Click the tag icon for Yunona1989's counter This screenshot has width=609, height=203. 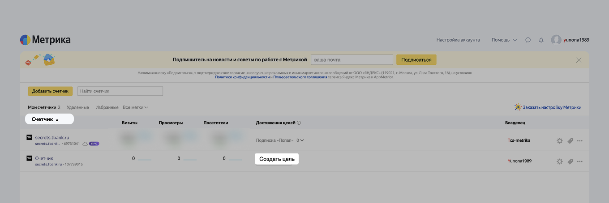pos(570,161)
